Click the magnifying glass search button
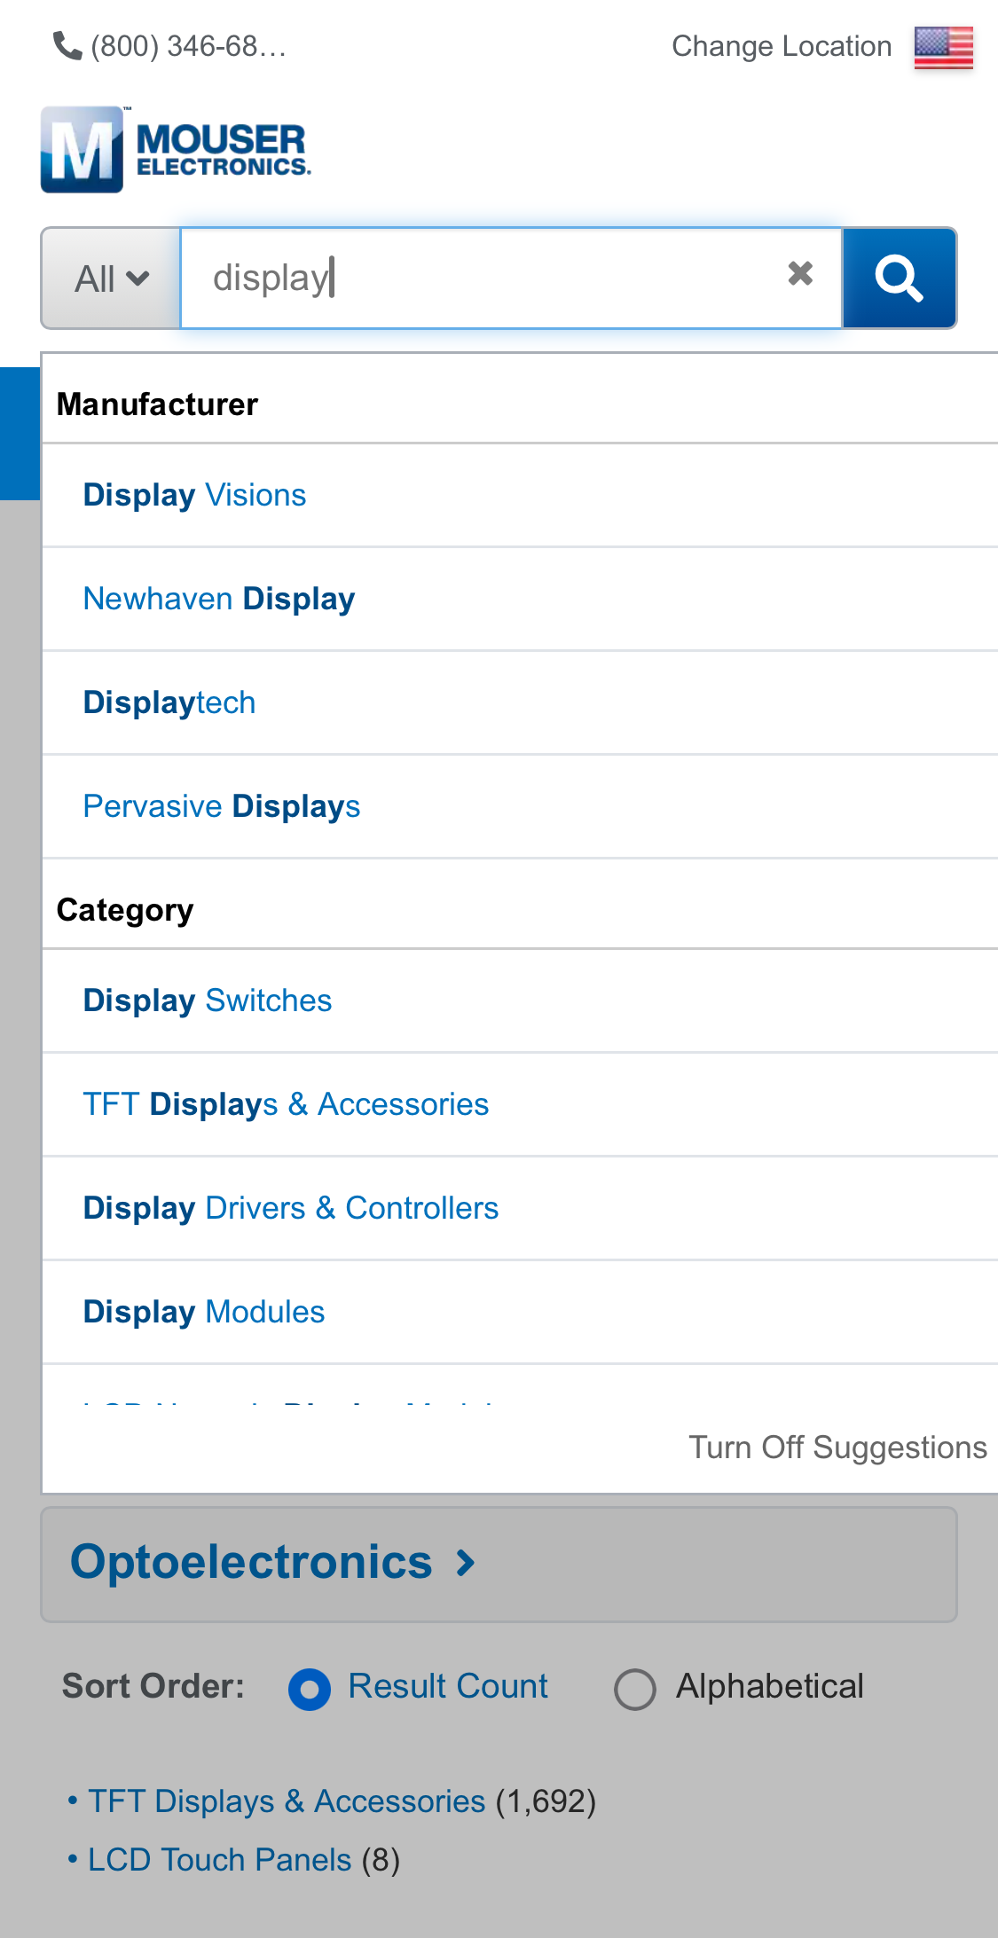The width and height of the screenshot is (998, 1938). 899,278
